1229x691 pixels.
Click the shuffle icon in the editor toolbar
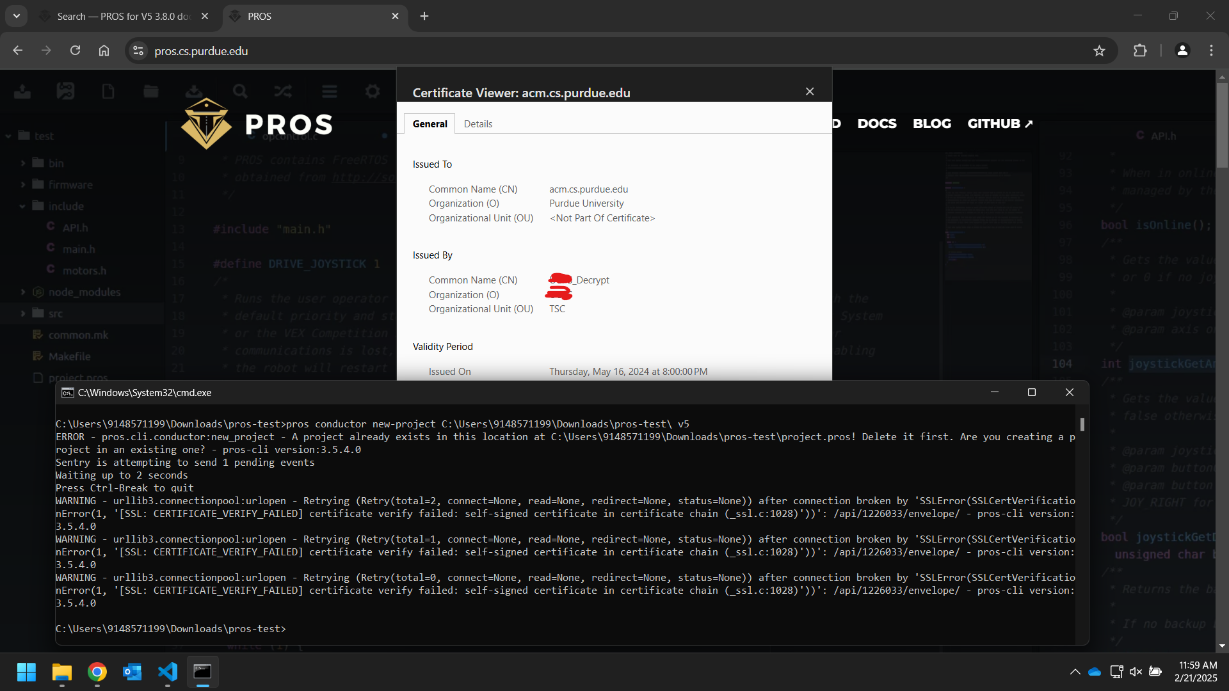tap(282, 91)
